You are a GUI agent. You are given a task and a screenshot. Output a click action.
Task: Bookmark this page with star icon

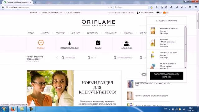(162, 7)
